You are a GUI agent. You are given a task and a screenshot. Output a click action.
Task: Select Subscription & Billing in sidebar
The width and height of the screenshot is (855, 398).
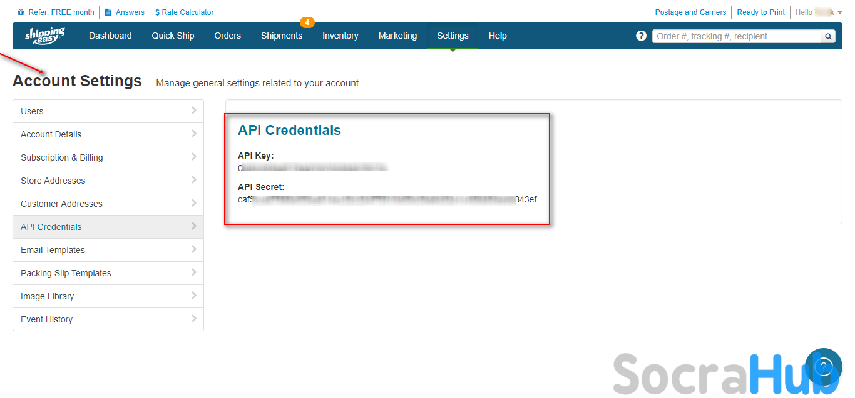(61, 157)
